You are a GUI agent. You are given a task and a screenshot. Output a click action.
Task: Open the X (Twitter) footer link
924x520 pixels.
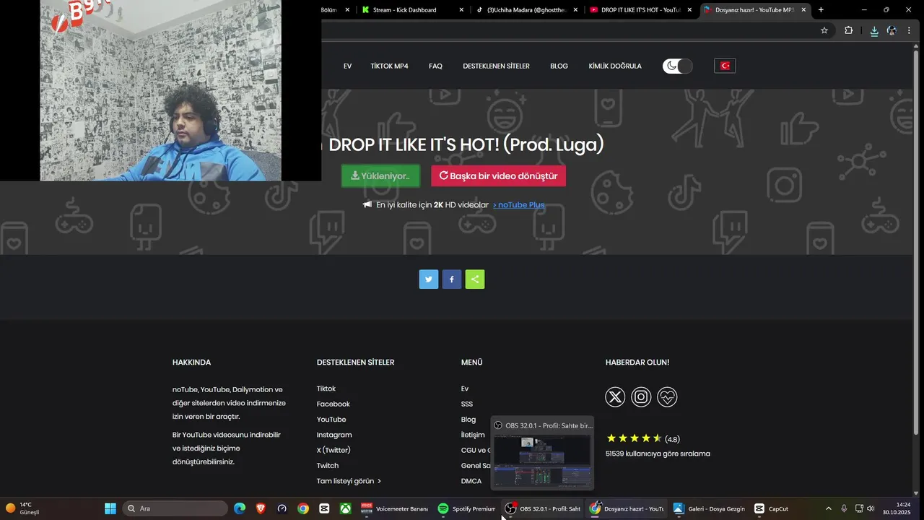pyautogui.click(x=333, y=450)
